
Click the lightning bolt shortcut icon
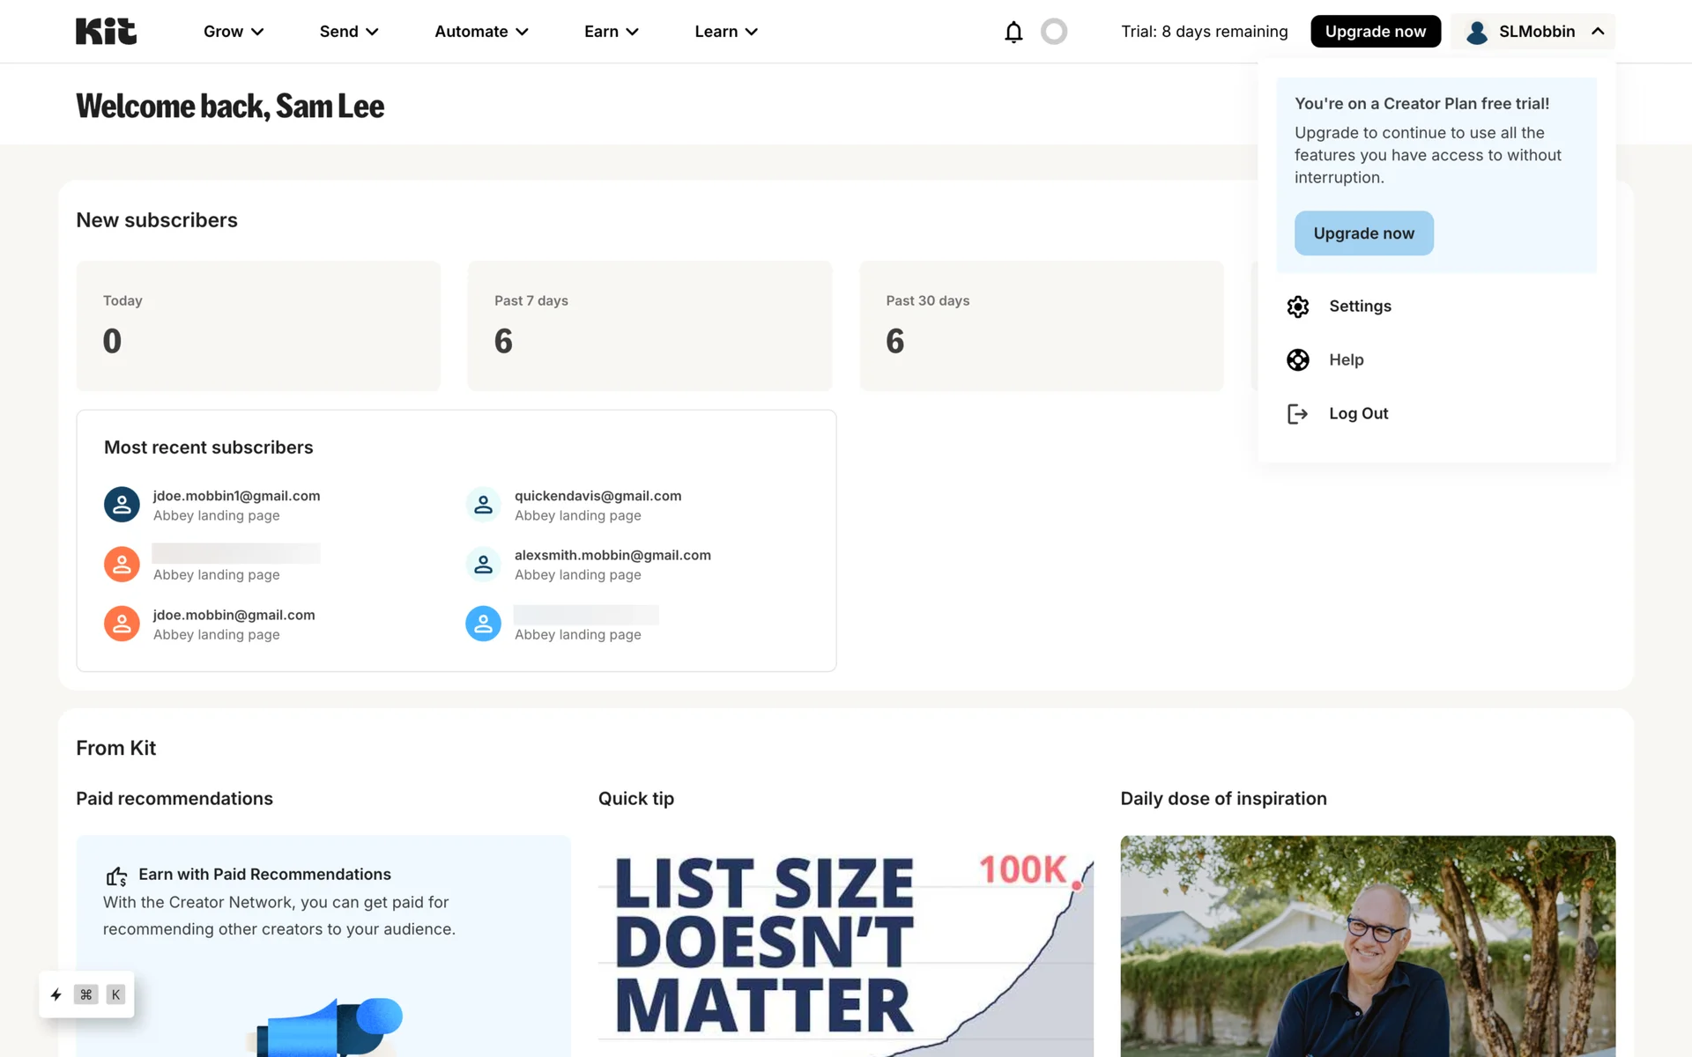pyautogui.click(x=56, y=994)
